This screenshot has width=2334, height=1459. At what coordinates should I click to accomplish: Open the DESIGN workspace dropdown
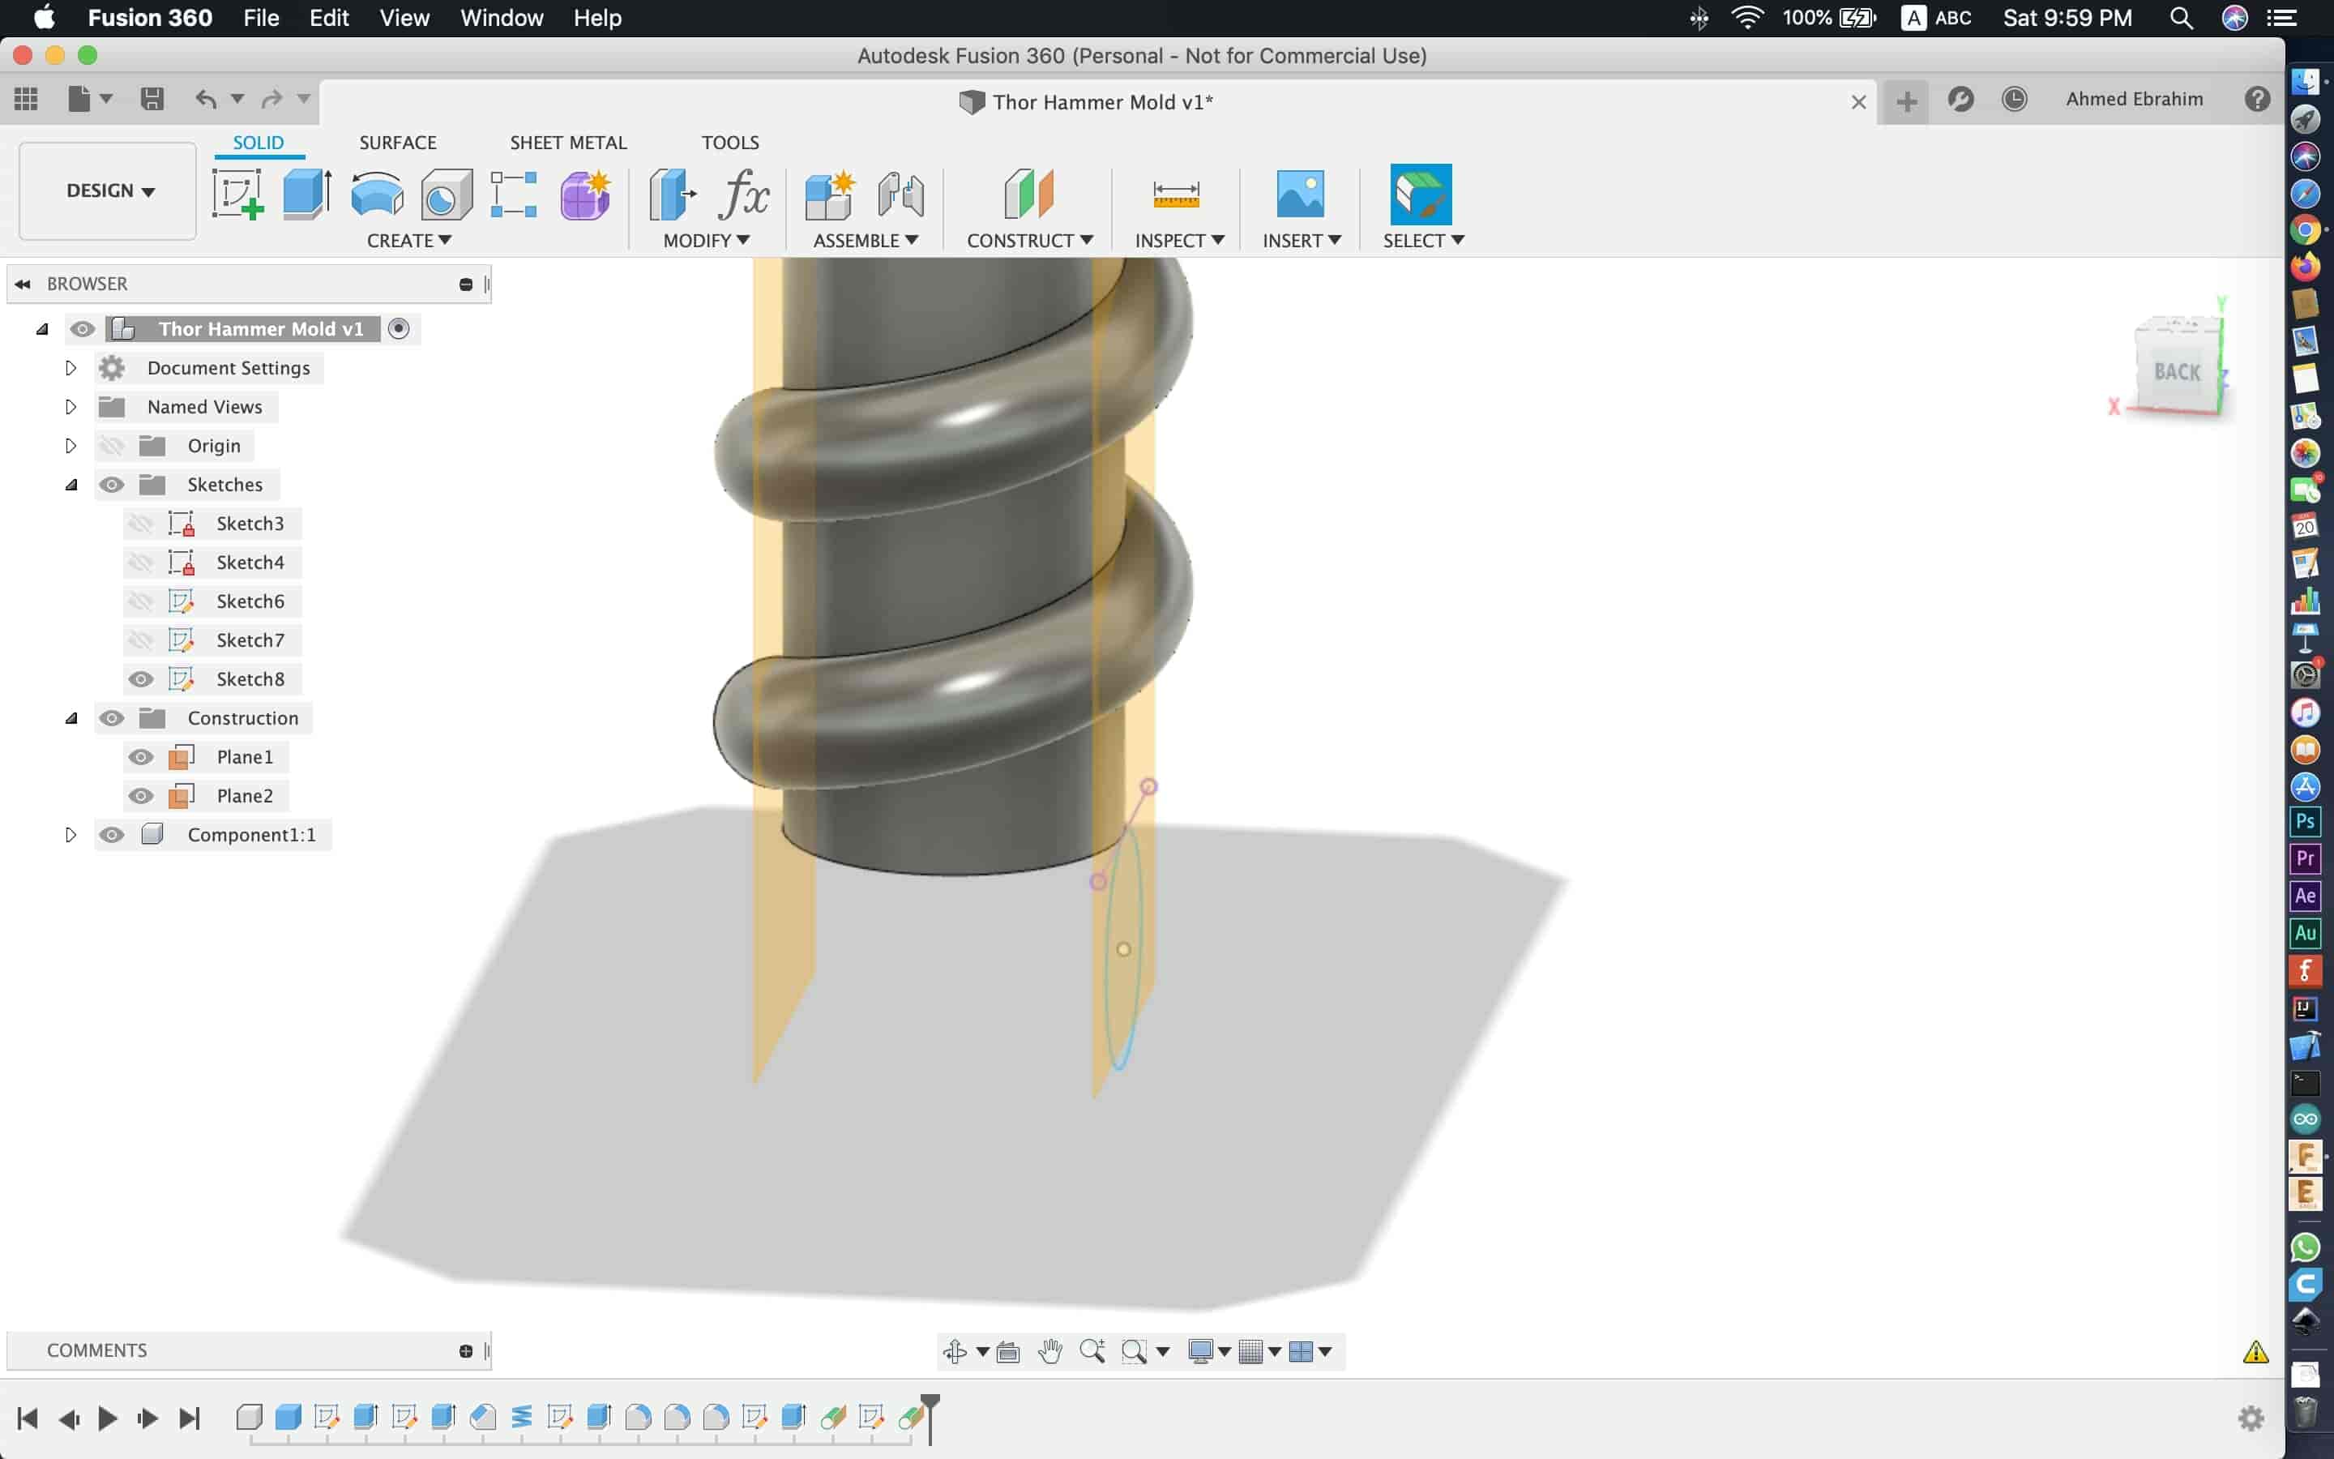pos(108,191)
